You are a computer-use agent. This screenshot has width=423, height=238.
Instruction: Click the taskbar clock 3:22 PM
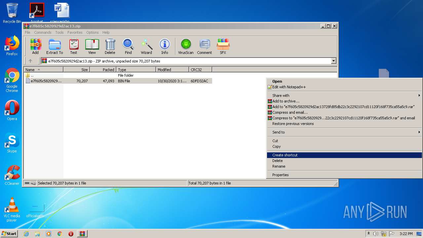(406, 234)
